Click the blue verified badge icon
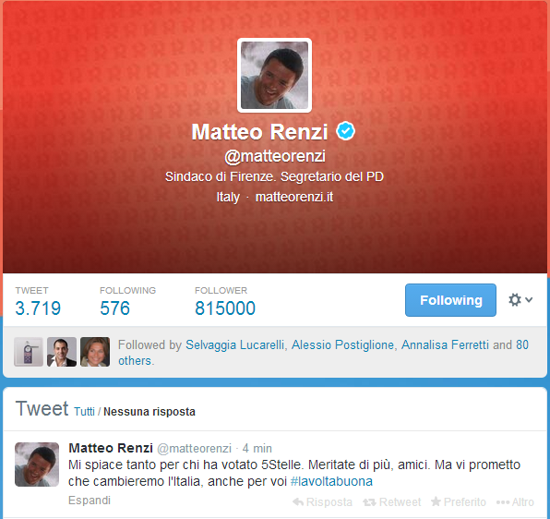Screen dimensions: 550x519 point(345,131)
